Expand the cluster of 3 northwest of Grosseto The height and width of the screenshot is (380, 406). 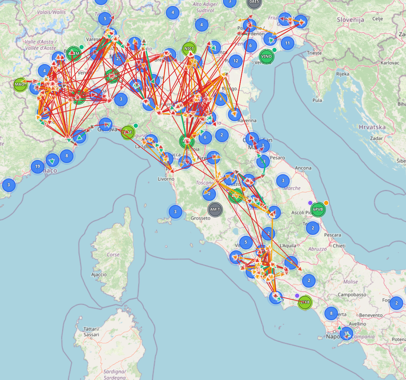175,212
